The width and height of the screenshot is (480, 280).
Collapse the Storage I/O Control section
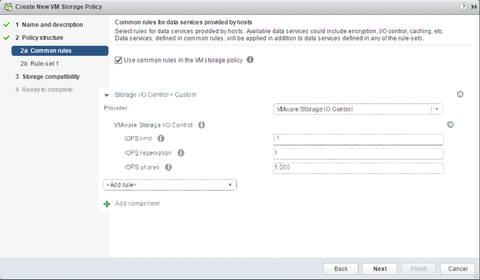[x=107, y=95]
